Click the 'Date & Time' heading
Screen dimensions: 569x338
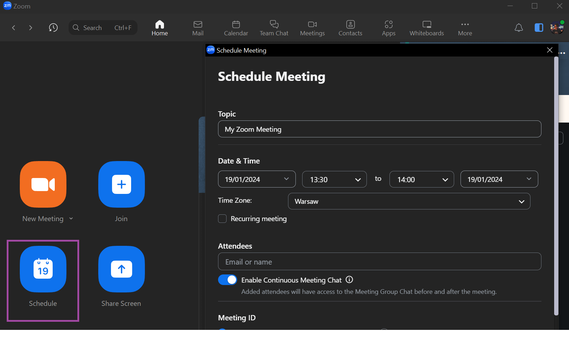tap(239, 161)
